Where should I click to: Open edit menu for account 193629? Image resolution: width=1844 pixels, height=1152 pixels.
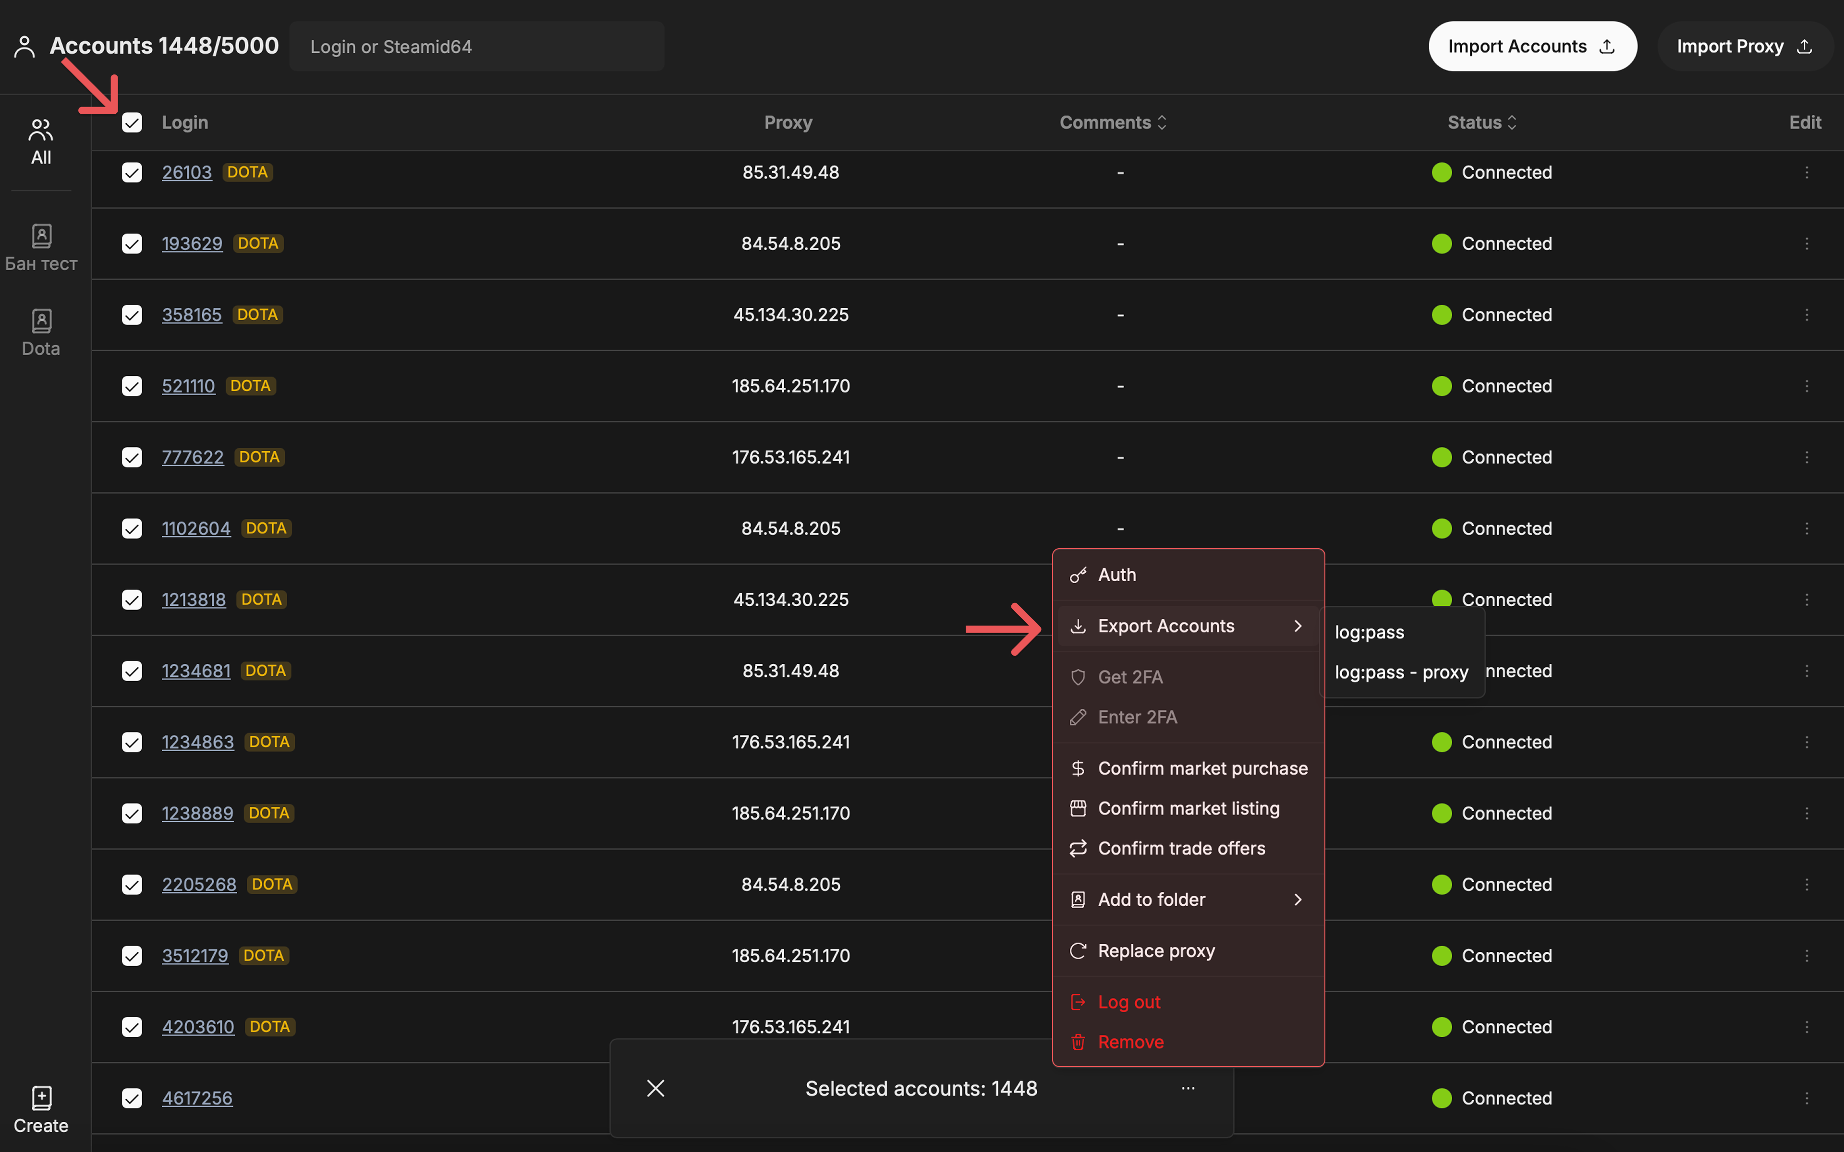1807,243
